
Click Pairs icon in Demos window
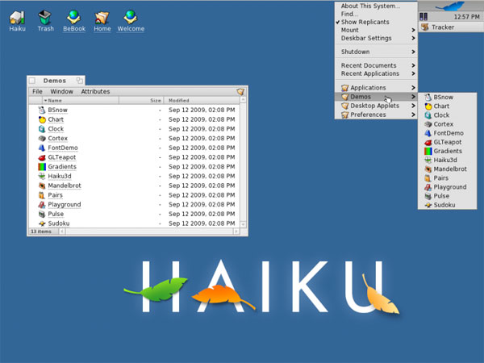coord(42,195)
